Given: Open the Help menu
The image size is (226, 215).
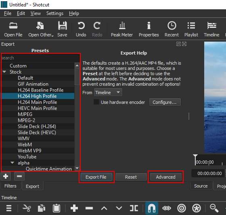Looking at the screenshot, I should tap(74, 13).
